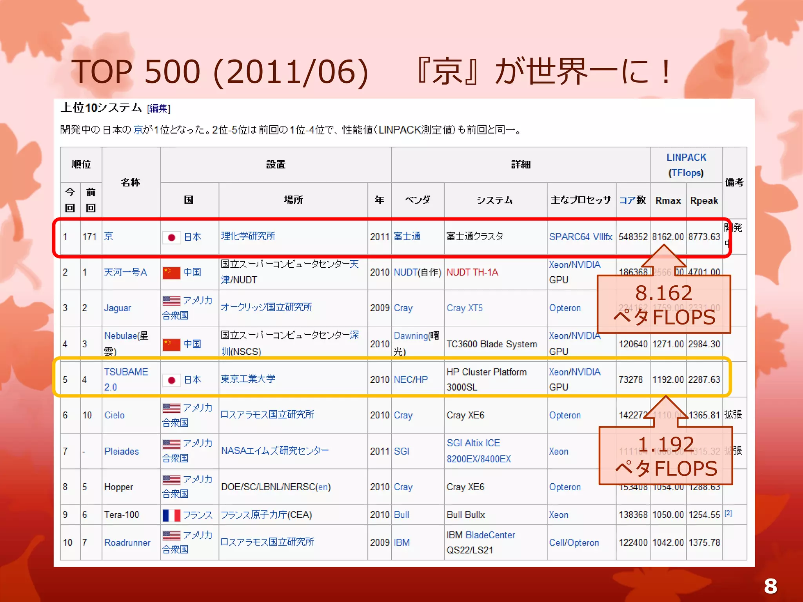Open the 京 link in intro sentence
803x602 pixels.
138,130
